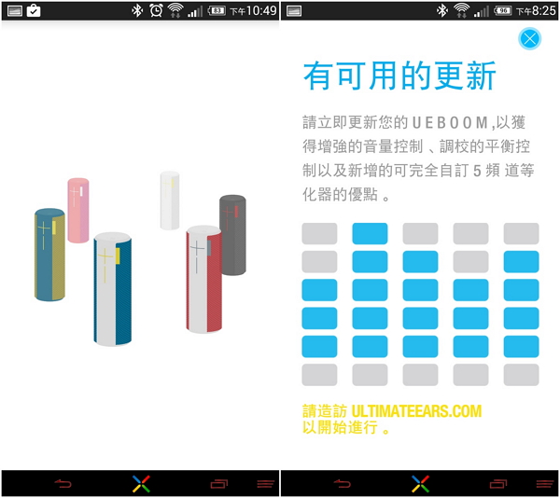Select the red and white speaker
Viewport: 560px width, 498px height.
click(x=203, y=279)
